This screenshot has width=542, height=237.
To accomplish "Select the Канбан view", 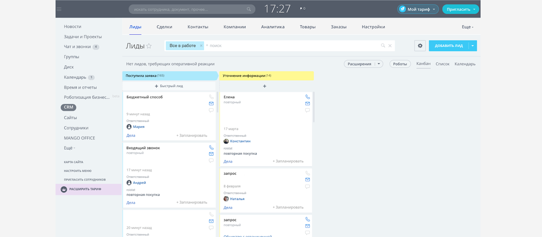I will point(423,64).
